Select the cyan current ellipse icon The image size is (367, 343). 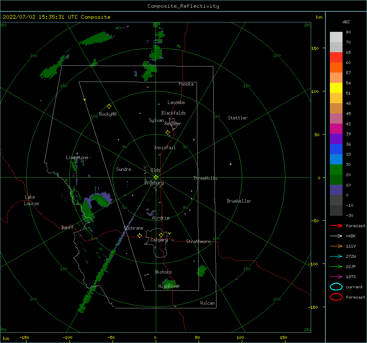[x=336, y=287]
